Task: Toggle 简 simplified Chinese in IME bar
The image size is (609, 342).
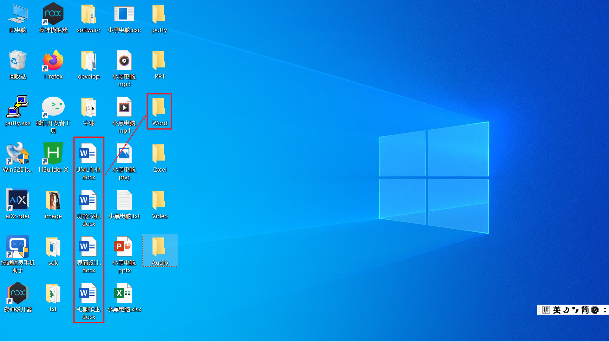Action: coord(585,310)
